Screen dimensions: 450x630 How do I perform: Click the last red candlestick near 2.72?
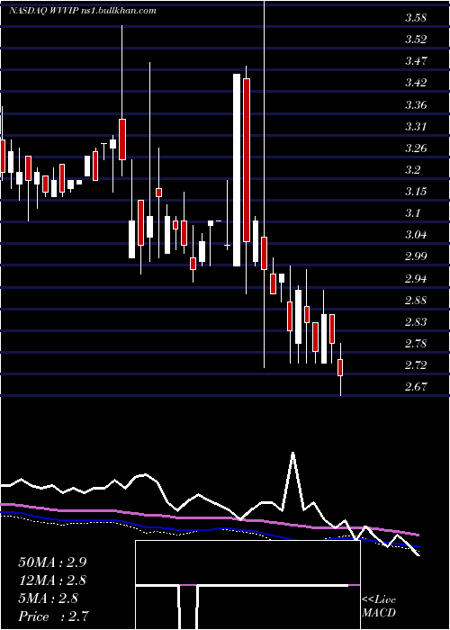(340, 367)
